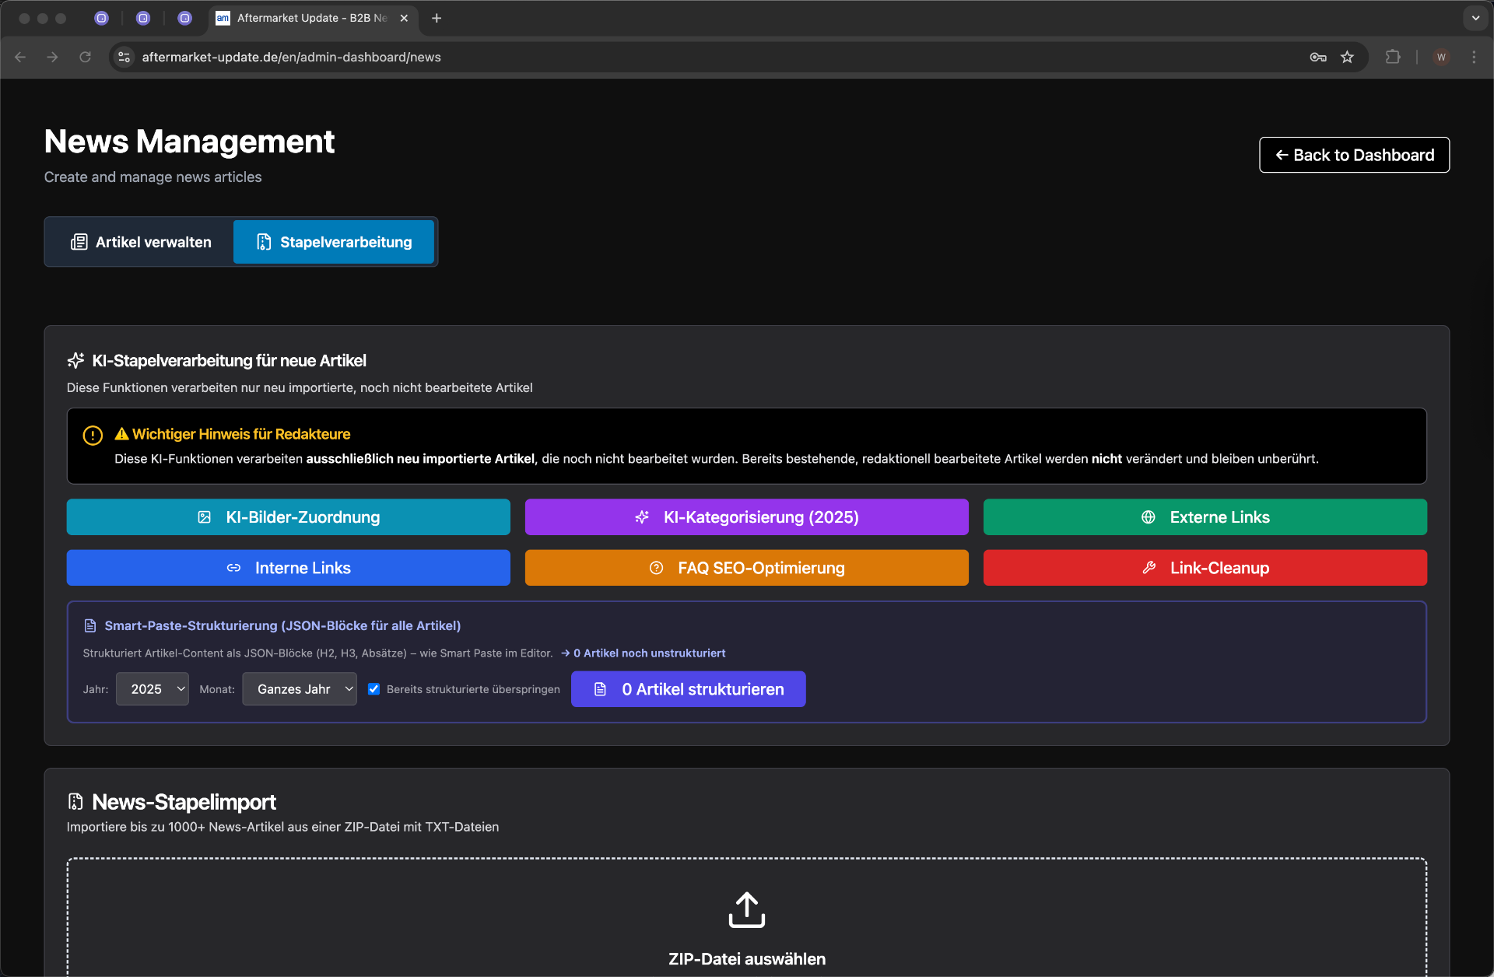The image size is (1494, 977).
Task: Switch to Stapelverarbeitung tab
Action: pos(334,242)
